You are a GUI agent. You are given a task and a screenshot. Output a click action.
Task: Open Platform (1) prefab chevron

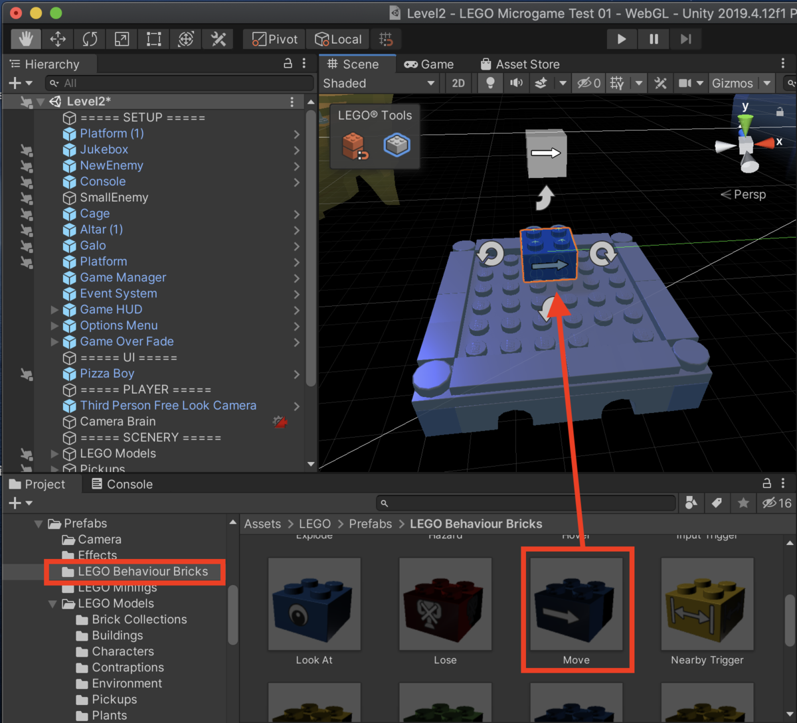[296, 134]
